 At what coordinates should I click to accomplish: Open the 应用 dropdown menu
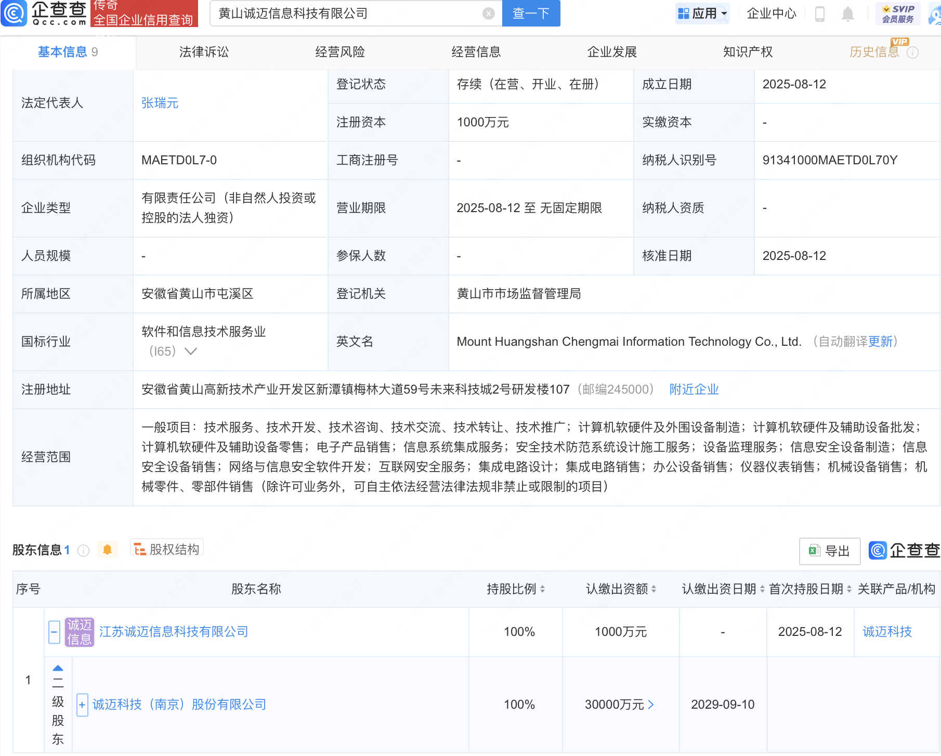(x=702, y=14)
